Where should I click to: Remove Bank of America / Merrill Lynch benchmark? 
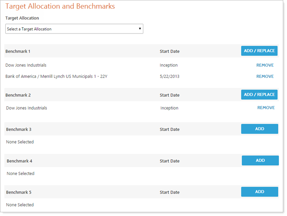[265, 77]
